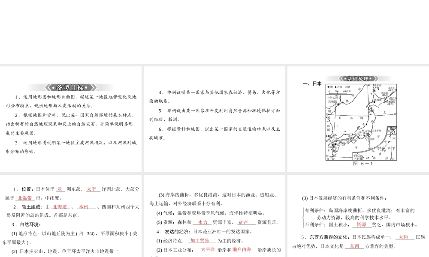Open the 基础梳理 slide with the Japan map
The width and height of the screenshot is (429, 257).
pos(358,119)
